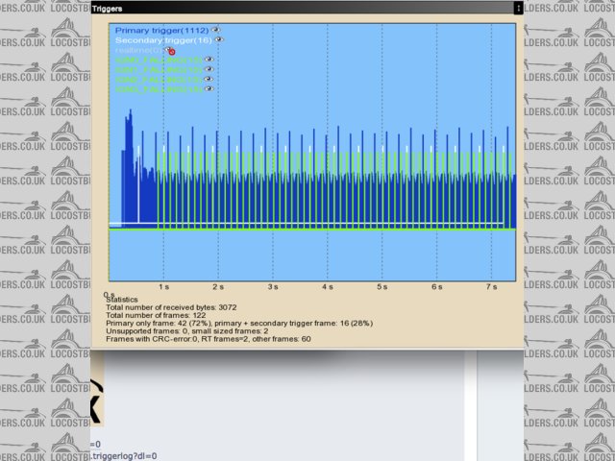Click eye icon of second green legend entry
The width and height of the screenshot is (615, 461).
(209, 69)
